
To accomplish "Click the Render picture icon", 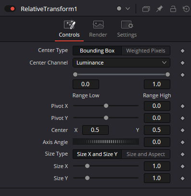I will tap(98, 25).
